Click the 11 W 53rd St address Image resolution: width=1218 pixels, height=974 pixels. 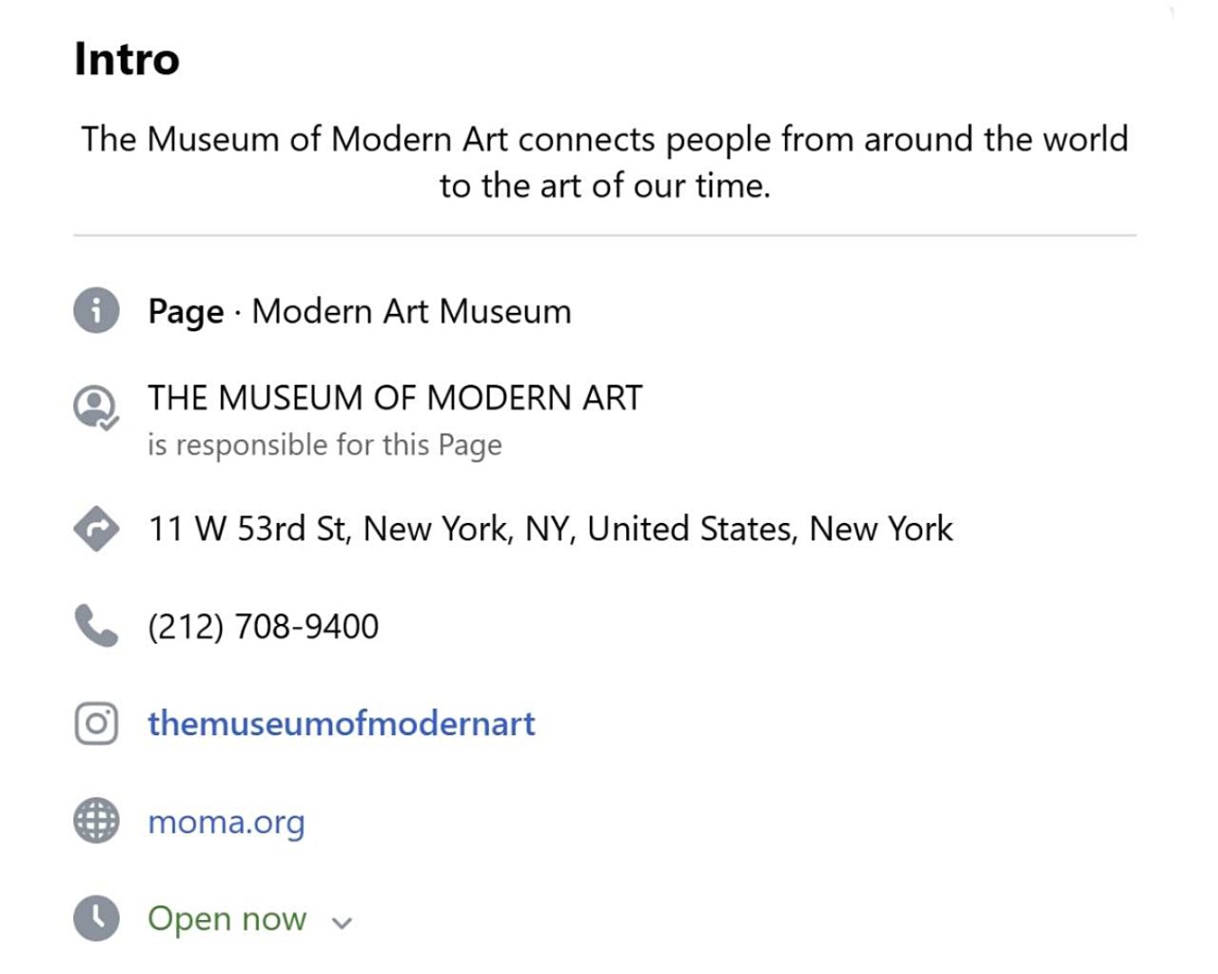tap(550, 528)
